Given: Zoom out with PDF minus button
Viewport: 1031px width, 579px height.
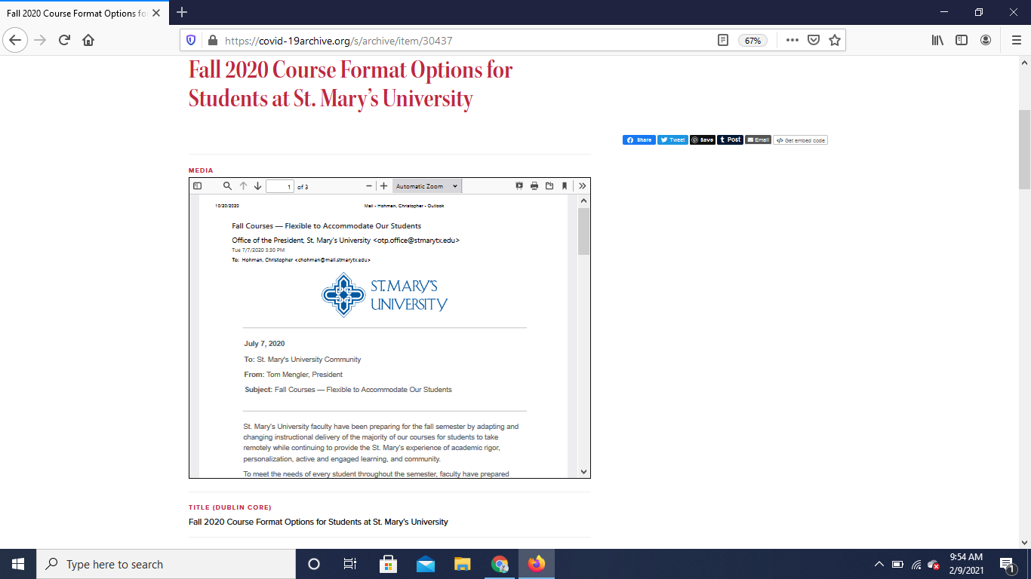Looking at the screenshot, I should (369, 186).
